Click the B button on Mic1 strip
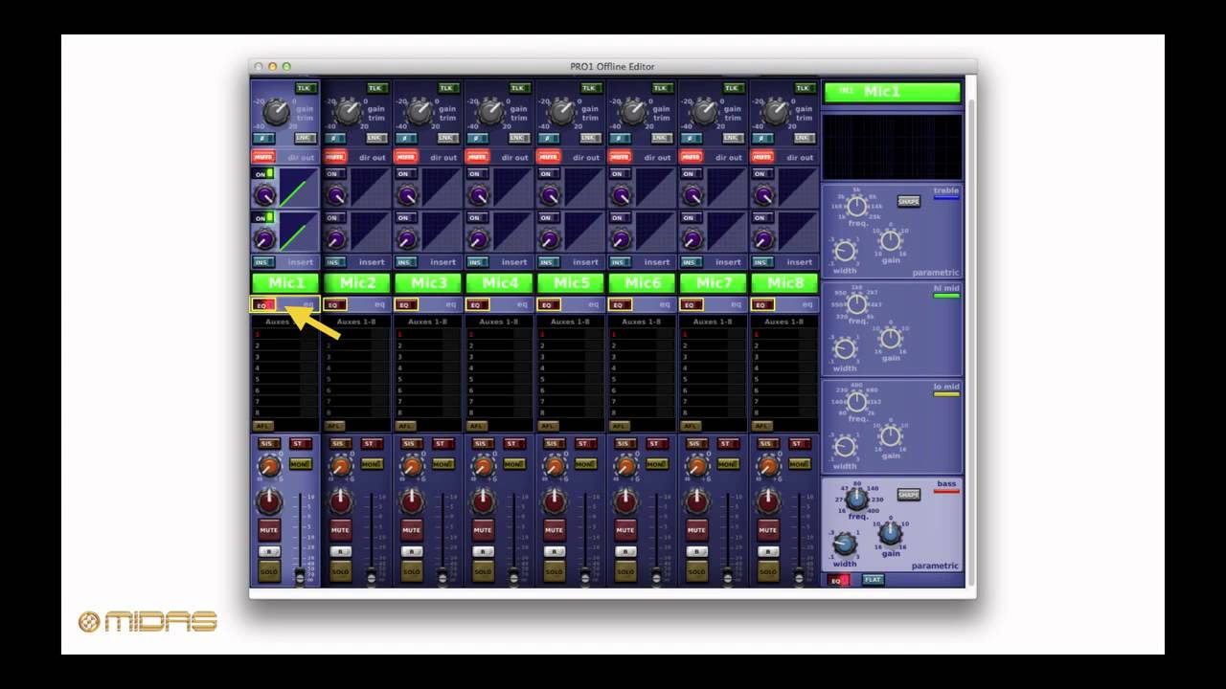1226x689 pixels. [x=269, y=551]
